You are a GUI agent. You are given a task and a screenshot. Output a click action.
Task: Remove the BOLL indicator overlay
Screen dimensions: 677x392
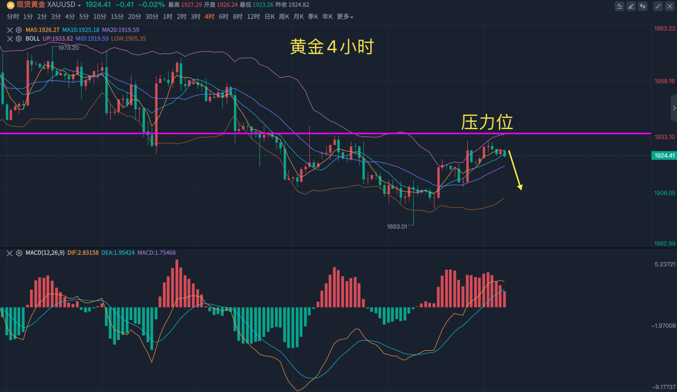[x=10, y=39]
